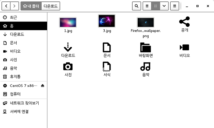
Task: Select the 공개 share folder icon
Action: coord(185,22)
